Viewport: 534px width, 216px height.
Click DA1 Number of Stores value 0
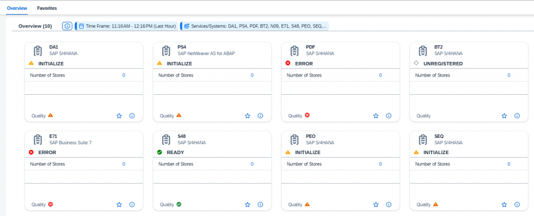click(x=124, y=75)
